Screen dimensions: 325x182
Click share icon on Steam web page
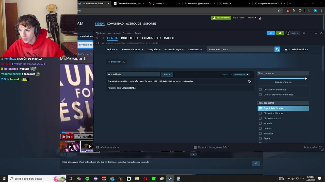(x=256, y=164)
